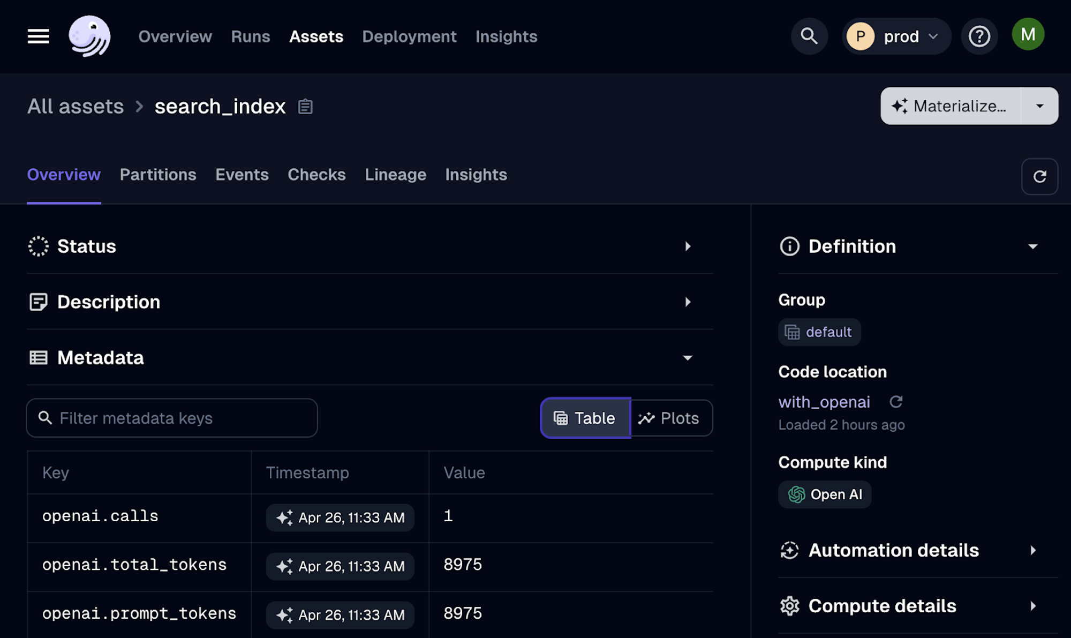The height and width of the screenshot is (638, 1071).
Task: Open Deployment in the top navigation
Action: (x=409, y=36)
